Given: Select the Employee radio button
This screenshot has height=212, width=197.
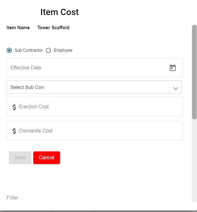Looking at the screenshot, I should click(48, 51).
